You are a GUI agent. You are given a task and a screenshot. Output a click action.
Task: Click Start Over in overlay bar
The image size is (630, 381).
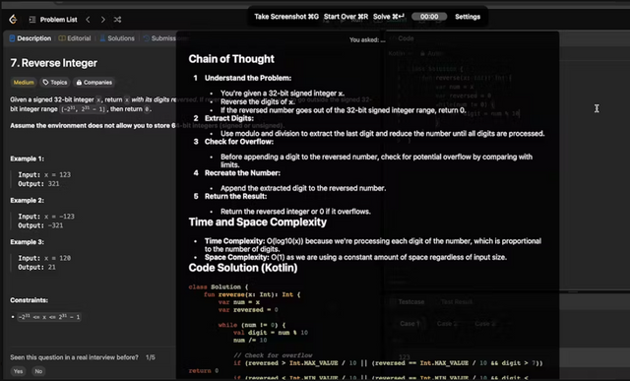346,17
